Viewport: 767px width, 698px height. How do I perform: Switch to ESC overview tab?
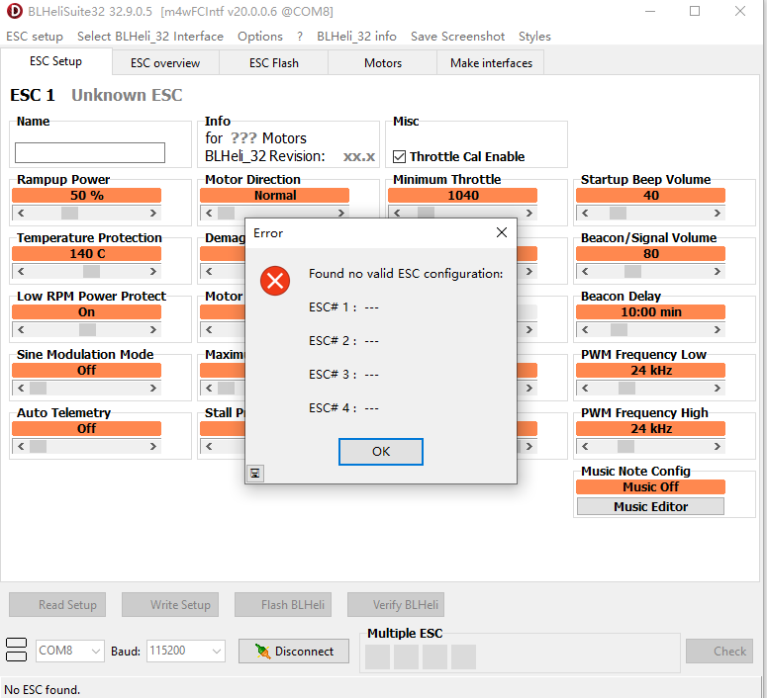pyautogui.click(x=165, y=63)
